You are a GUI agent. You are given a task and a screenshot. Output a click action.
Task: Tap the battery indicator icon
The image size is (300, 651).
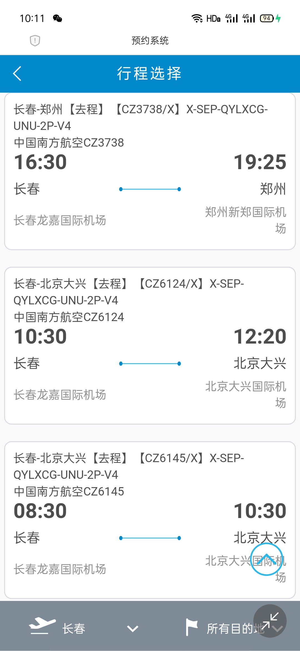[267, 18]
